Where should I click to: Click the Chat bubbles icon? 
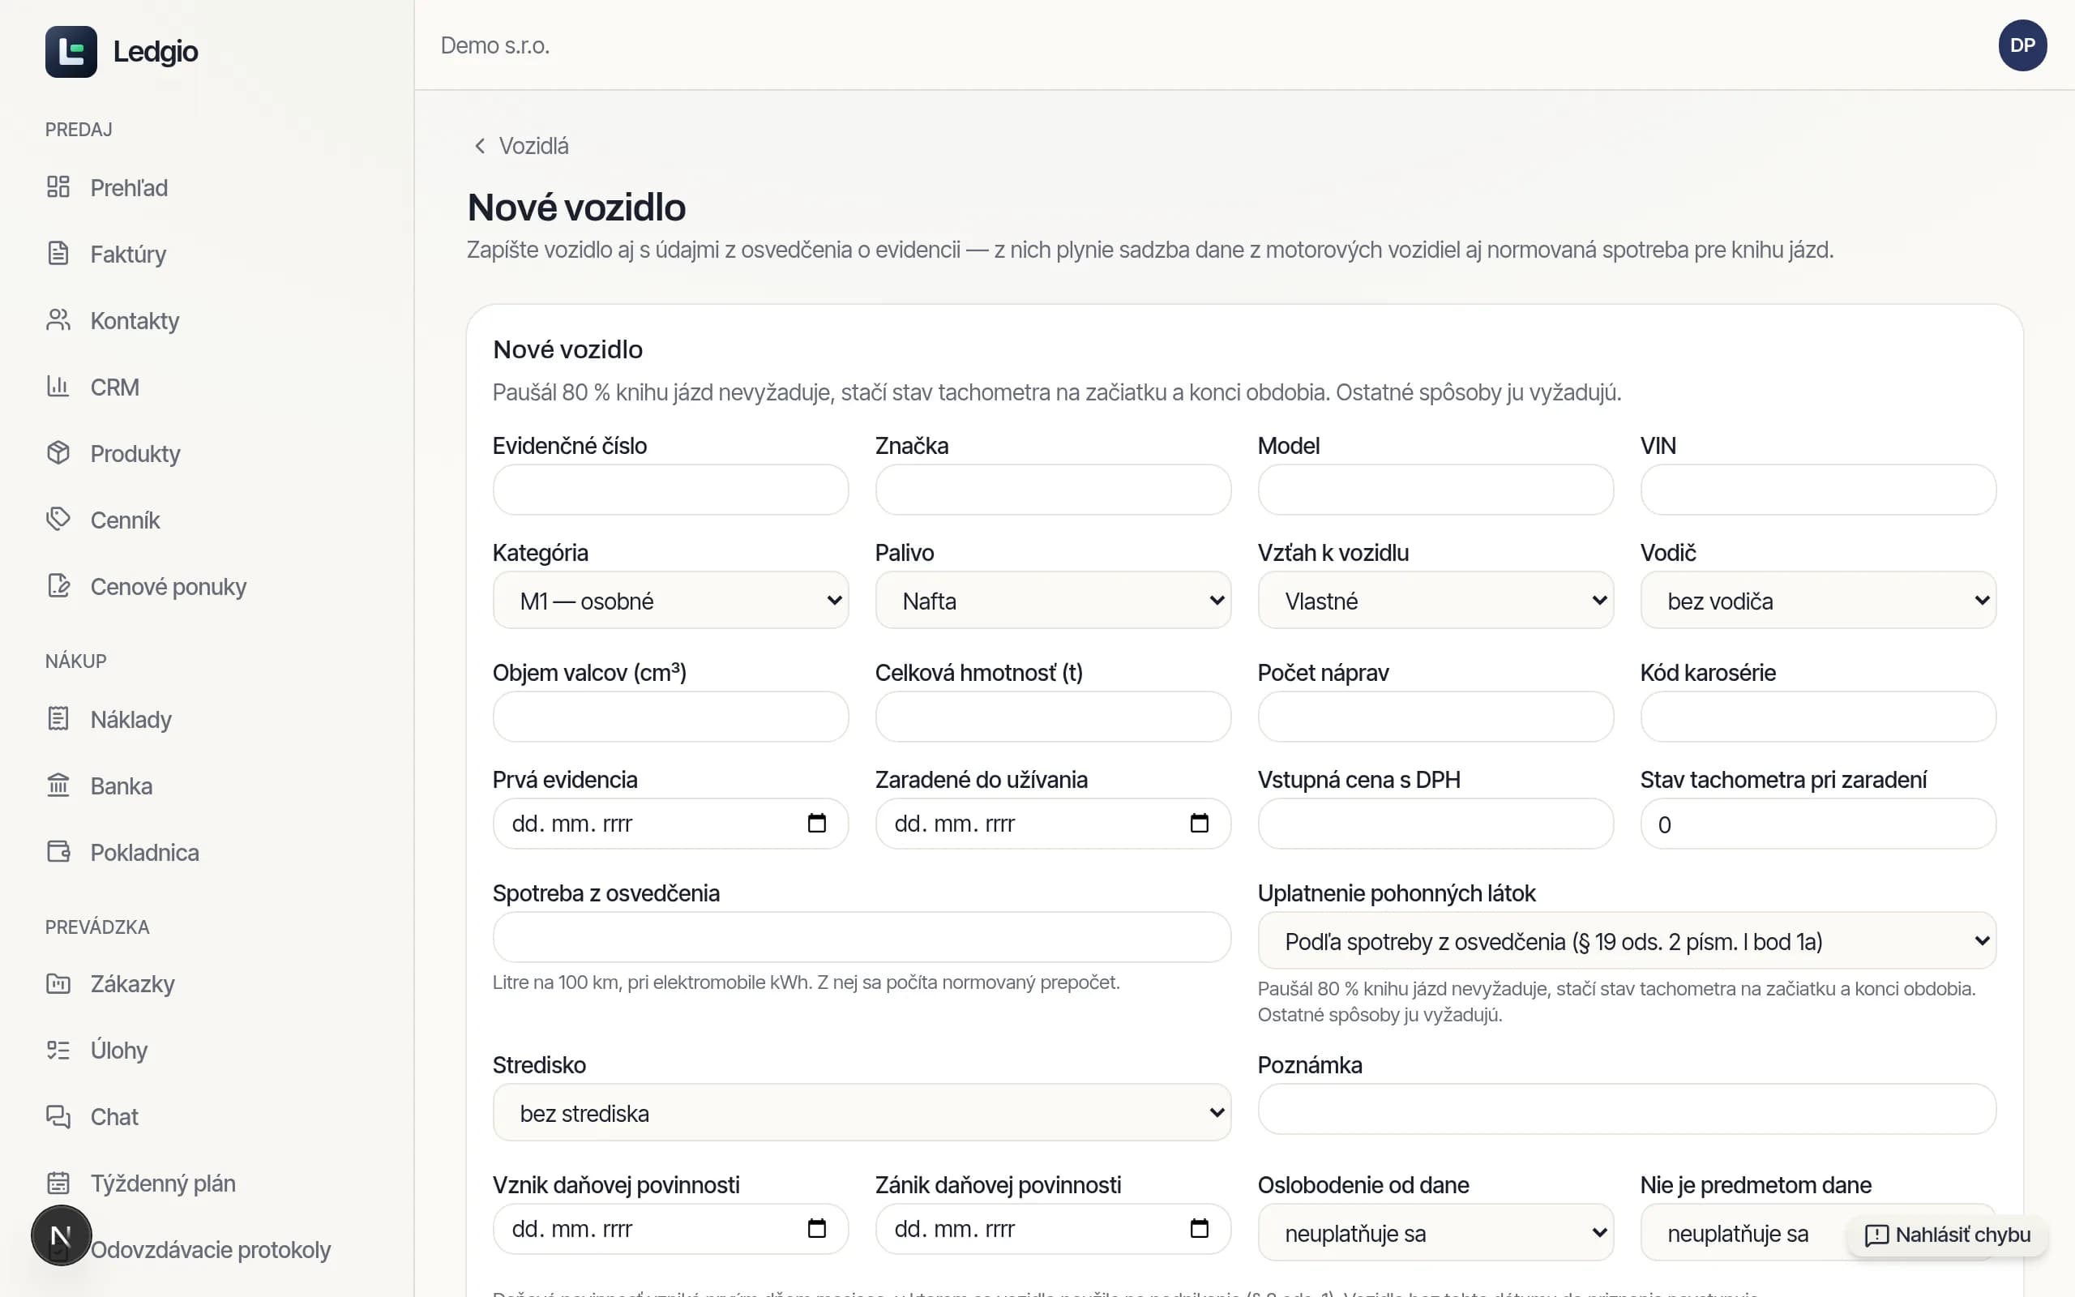click(58, 1117)
